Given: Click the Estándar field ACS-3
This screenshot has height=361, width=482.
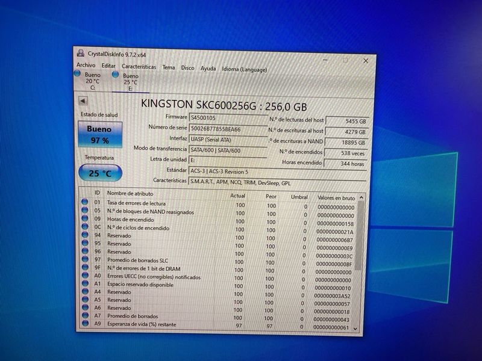Looking at the screenshot, I should (277, 171).
